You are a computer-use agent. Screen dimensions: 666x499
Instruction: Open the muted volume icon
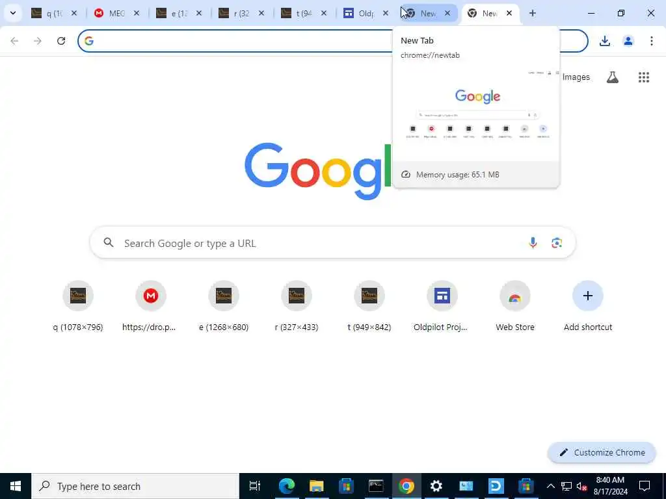581,486
